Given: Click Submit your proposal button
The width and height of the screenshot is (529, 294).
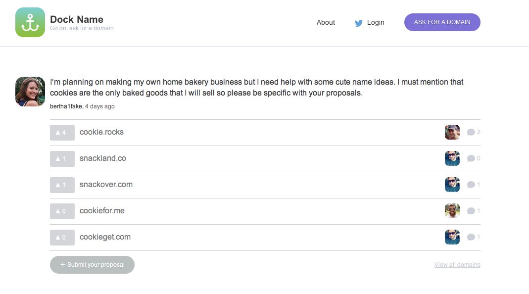Looking at the screenshot, I should (x=92, y=265).
